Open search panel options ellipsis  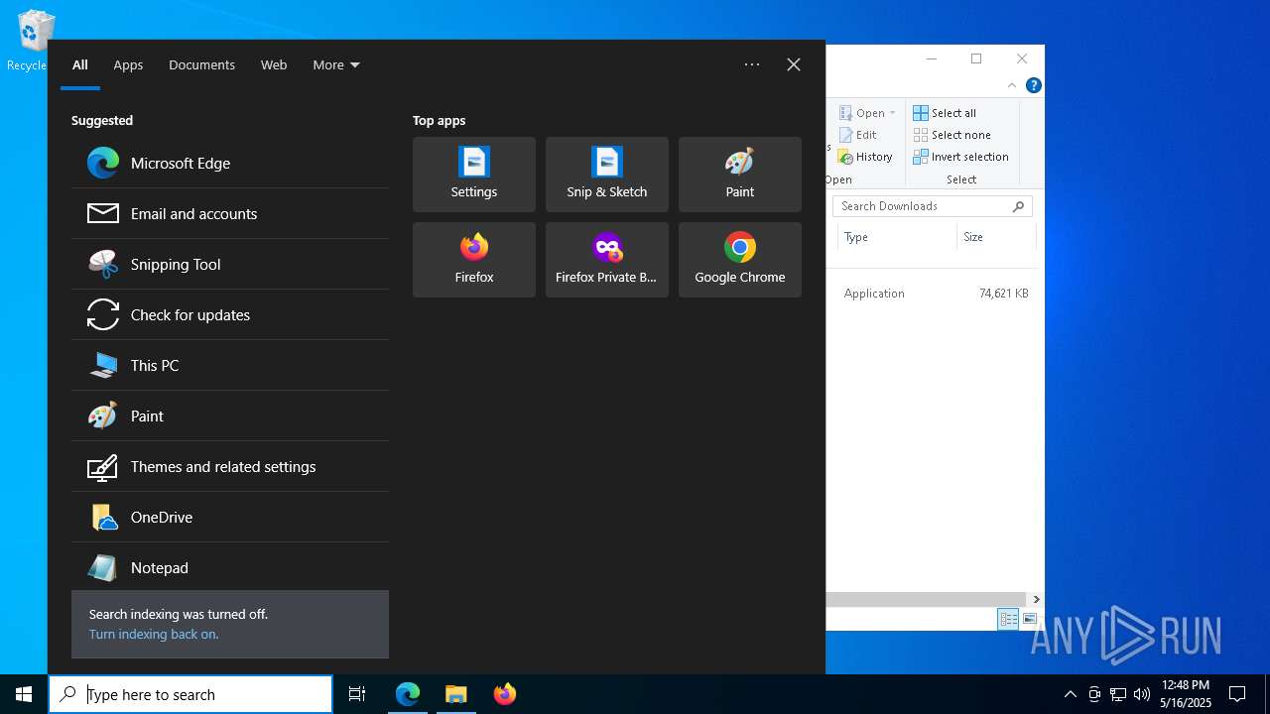(x=752, y=64)
